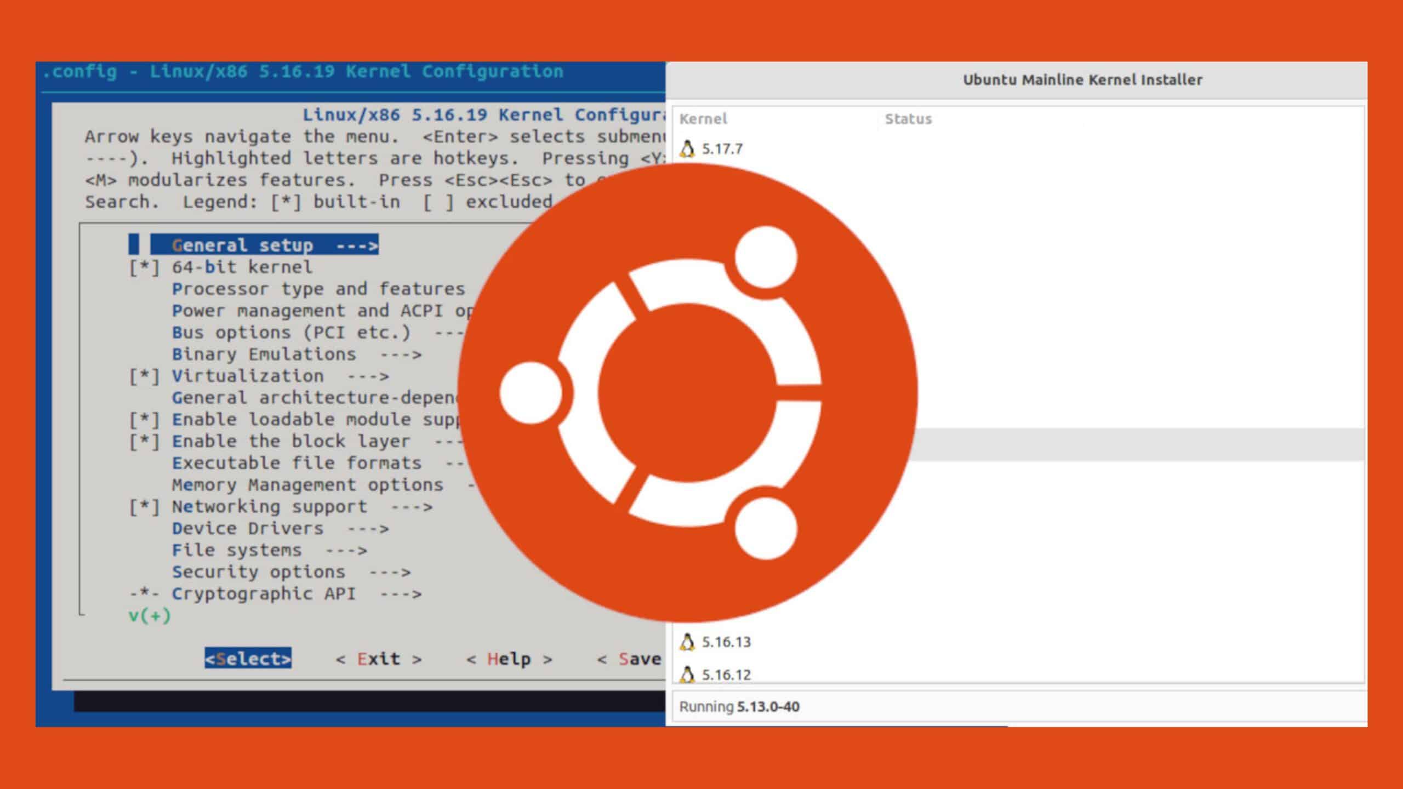
Task: Open General architecture-dependent options entry
Action: coord(315,398)
